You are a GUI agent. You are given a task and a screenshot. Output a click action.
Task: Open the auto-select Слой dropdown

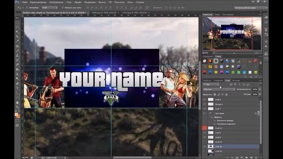50,8
